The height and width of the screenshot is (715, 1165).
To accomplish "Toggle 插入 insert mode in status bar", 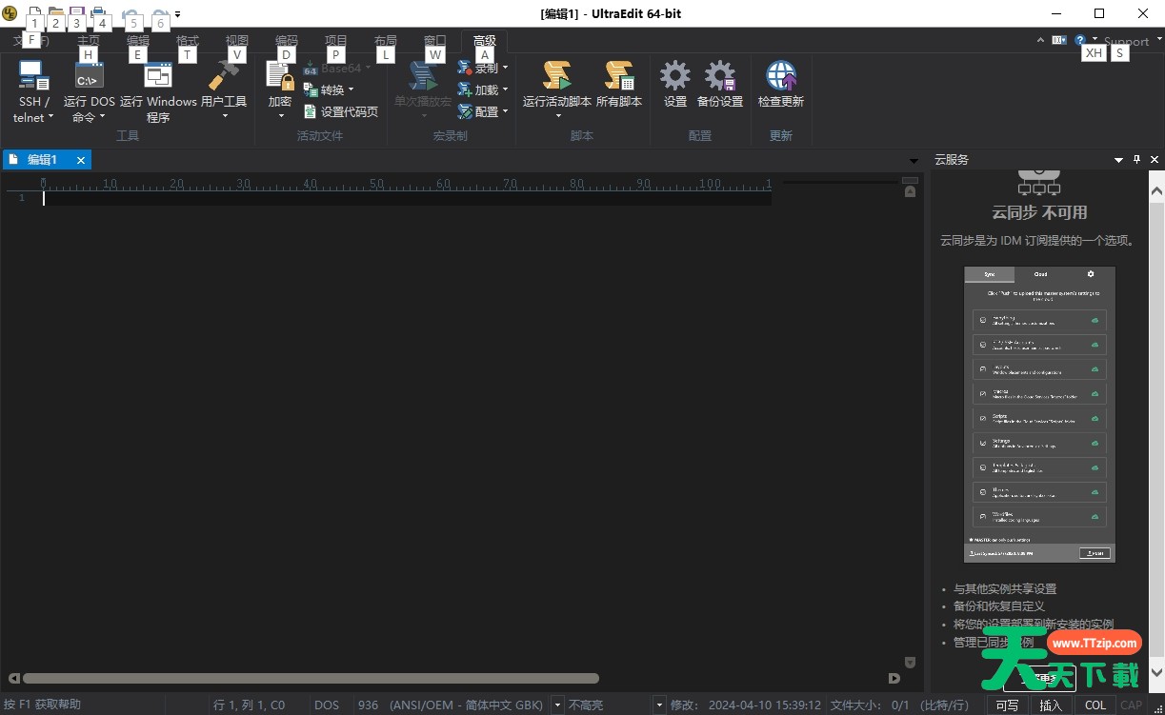I will (x=1051, y=705).
